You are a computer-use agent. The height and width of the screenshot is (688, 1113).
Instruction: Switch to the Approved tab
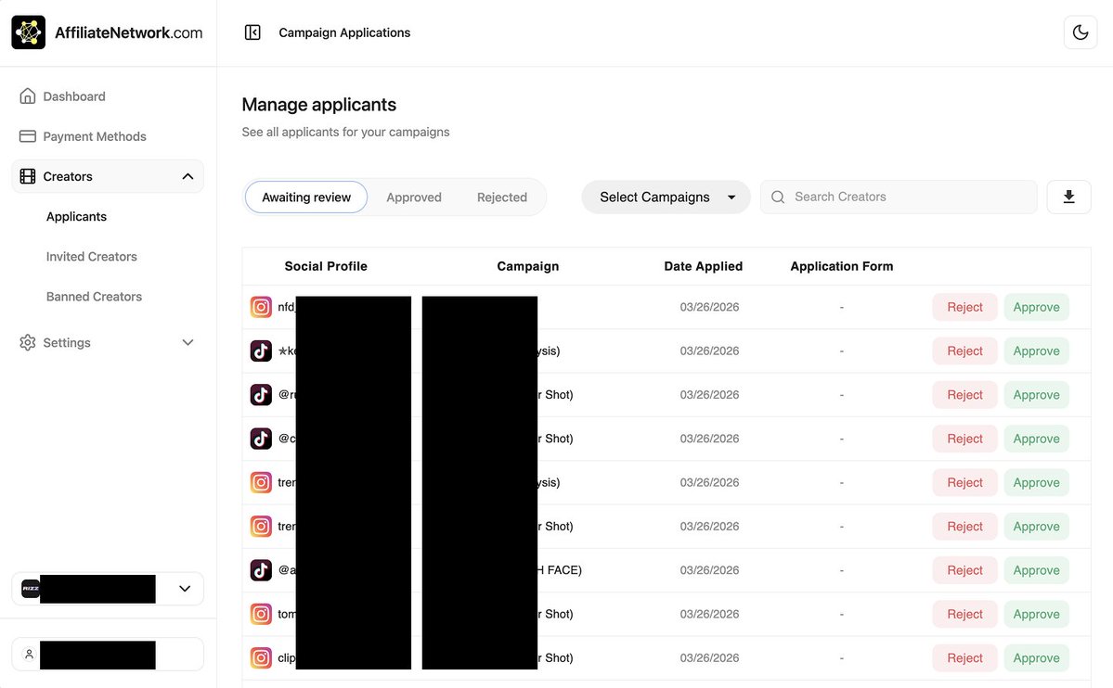[414, 197]
